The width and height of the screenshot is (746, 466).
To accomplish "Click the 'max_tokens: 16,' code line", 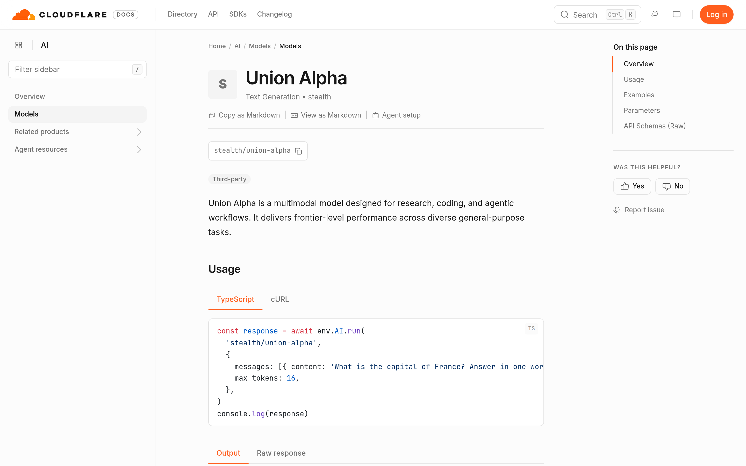I will (x=267, y=378).
